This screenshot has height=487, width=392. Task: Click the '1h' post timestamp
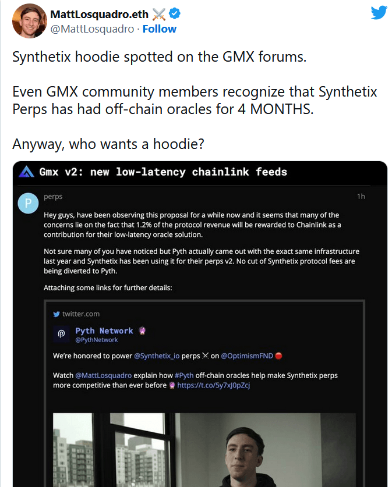tap(361, 197)
